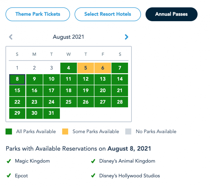Screen dimensions: 210x187
Task: Pick August 25 on the calendar
Action: 69,102
